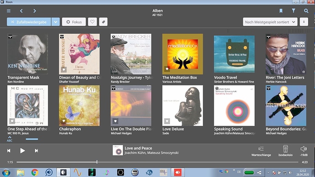Toggle favorite heart on Live On The Double Planet
This screenshot has width=315, height=177.
click(x=115, y=121)
